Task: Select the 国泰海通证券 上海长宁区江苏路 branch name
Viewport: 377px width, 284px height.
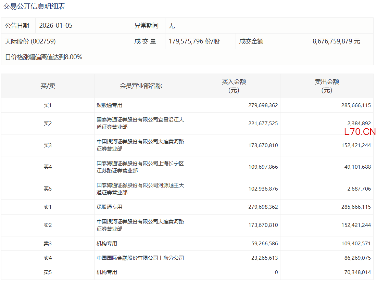Action: (x=140, y=167)
